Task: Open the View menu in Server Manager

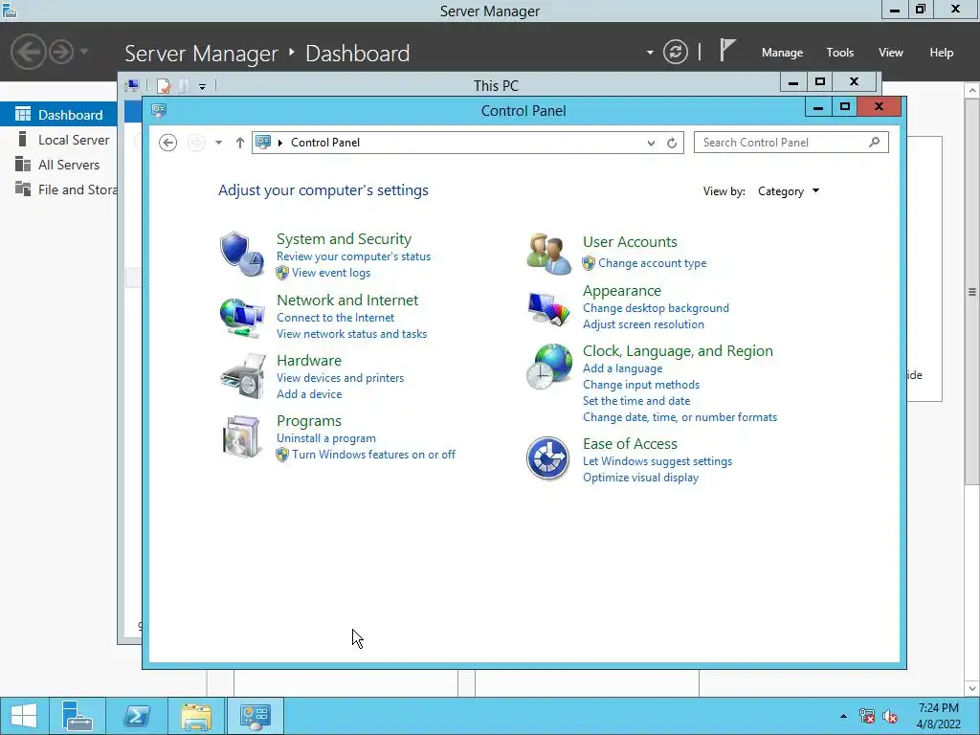Action: [x=891, y=53]
